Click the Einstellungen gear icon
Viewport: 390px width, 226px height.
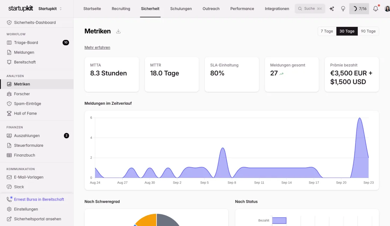click(9, 209)
